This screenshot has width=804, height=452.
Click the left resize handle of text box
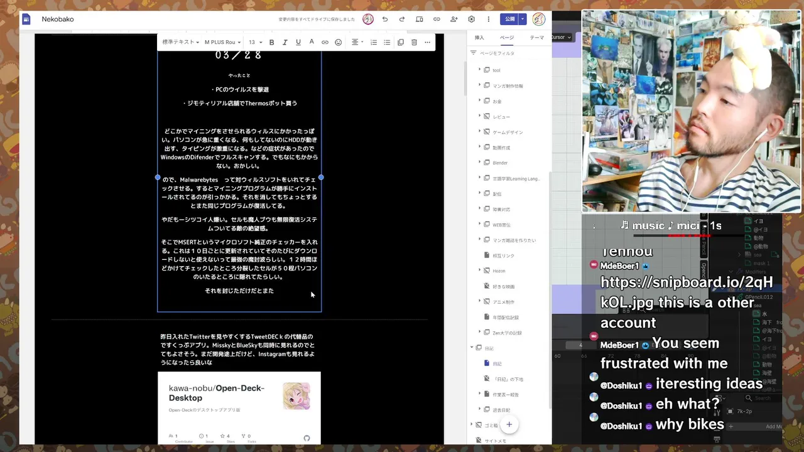(x=158, y=178)
